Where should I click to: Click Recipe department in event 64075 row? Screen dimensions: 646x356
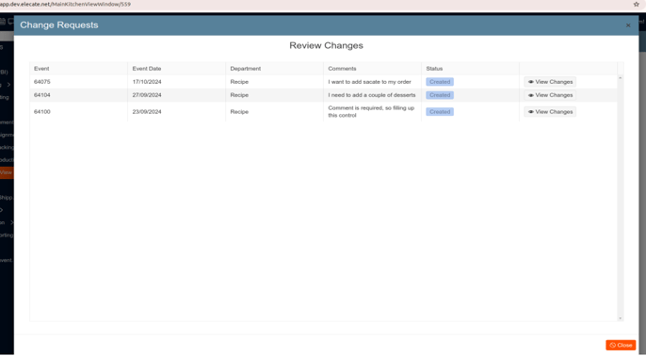(239, 82)
